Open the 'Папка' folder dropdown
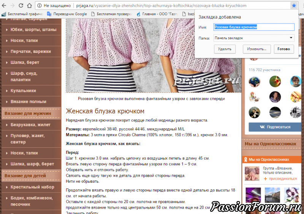Viewport: 304px width, 214px height. (x=254, y=38)
